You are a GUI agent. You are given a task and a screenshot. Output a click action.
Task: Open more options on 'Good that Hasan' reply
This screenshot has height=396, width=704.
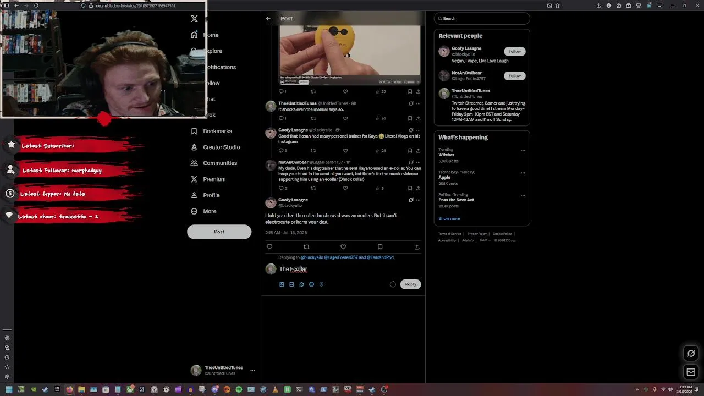click(x=418, y=130)
